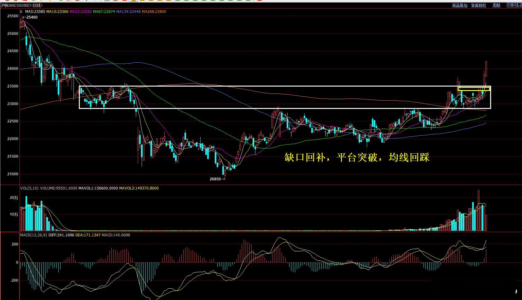522x300 pixels.
Task: Click the -200 MACD axis label
Action: tap(14, 280)
